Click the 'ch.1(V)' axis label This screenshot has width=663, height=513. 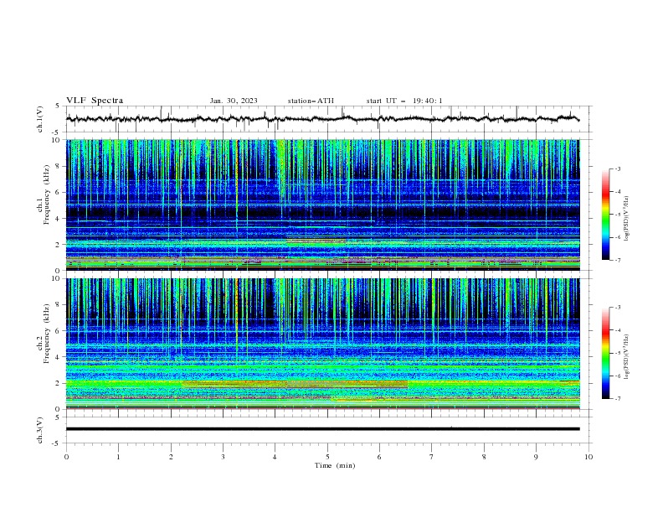point(40,119)
